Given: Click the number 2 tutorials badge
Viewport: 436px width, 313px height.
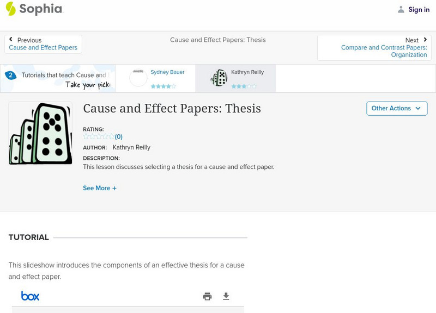Looking at the screenshot, I should pyautogui.click(x=10, y=76).
